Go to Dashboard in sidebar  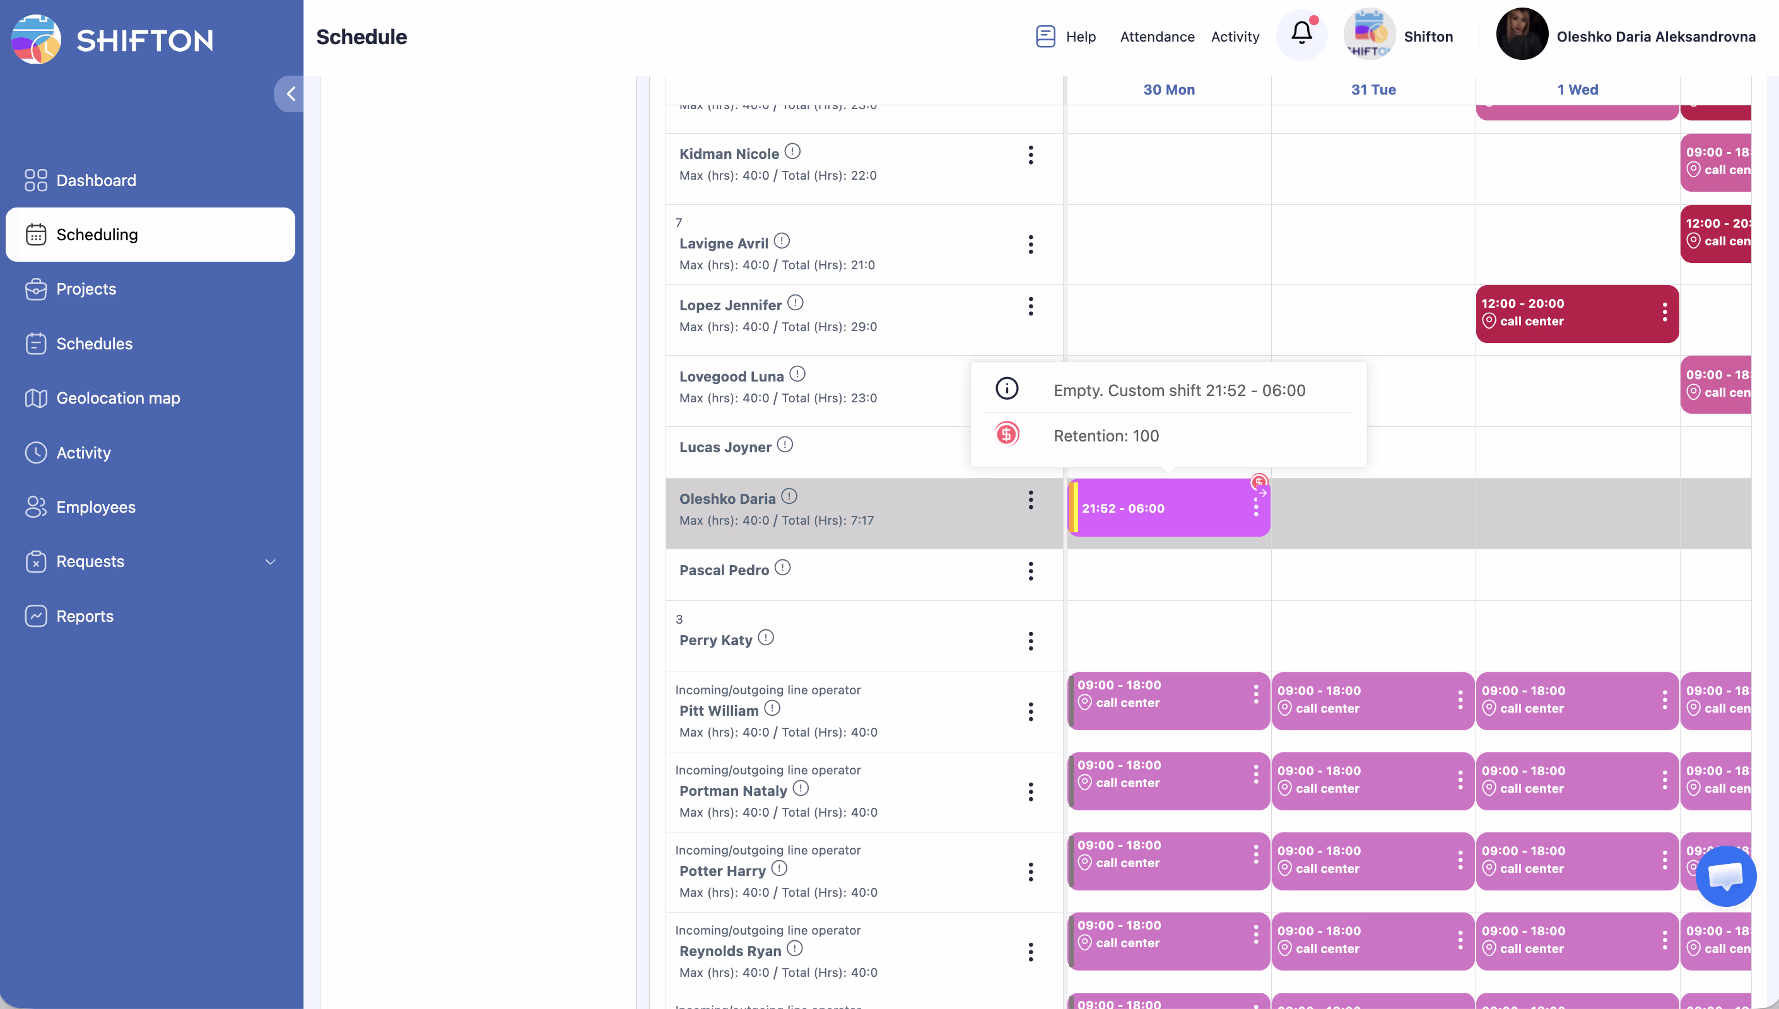pos(96,180)
